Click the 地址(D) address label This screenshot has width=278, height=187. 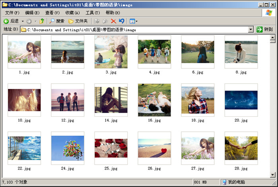(x=11, y=29)
